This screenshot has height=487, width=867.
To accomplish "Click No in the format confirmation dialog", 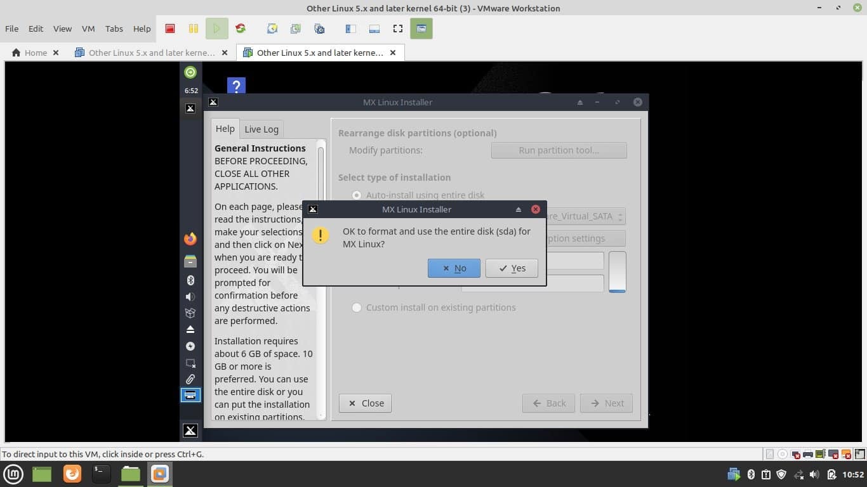I will pos(454,268).
